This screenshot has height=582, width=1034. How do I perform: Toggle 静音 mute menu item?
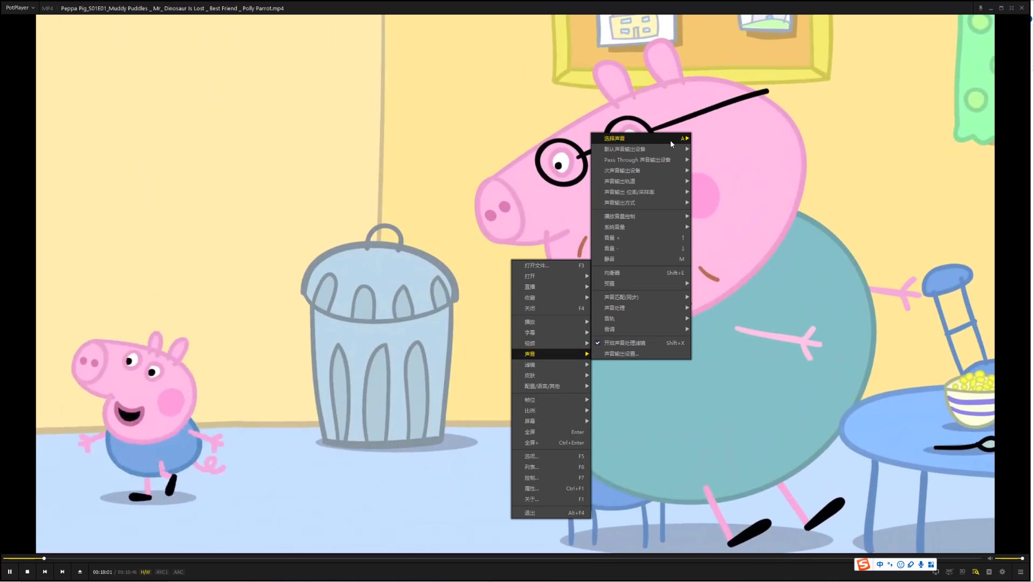[x=641, y=259]
